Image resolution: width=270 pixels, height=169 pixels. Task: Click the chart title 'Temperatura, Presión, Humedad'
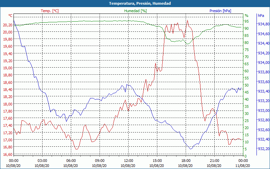tap(140, 3)
